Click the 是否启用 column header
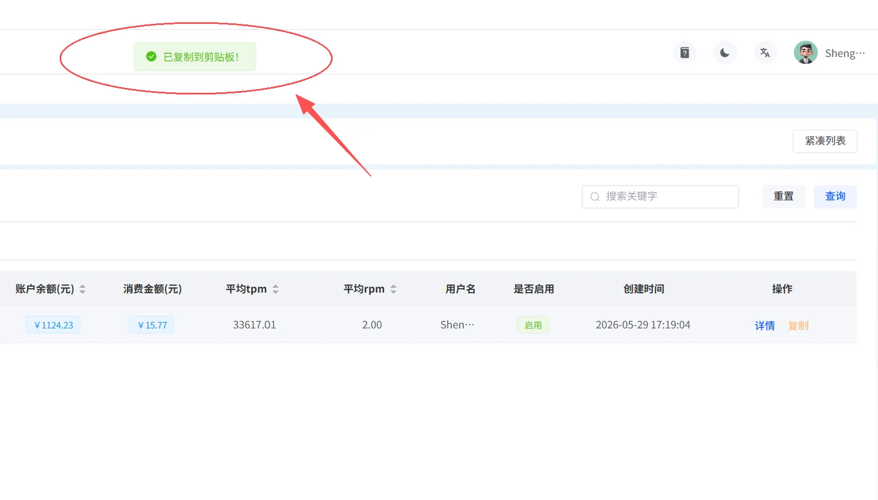The width and height of the screenshot is (878, 500). click(534, 289)
